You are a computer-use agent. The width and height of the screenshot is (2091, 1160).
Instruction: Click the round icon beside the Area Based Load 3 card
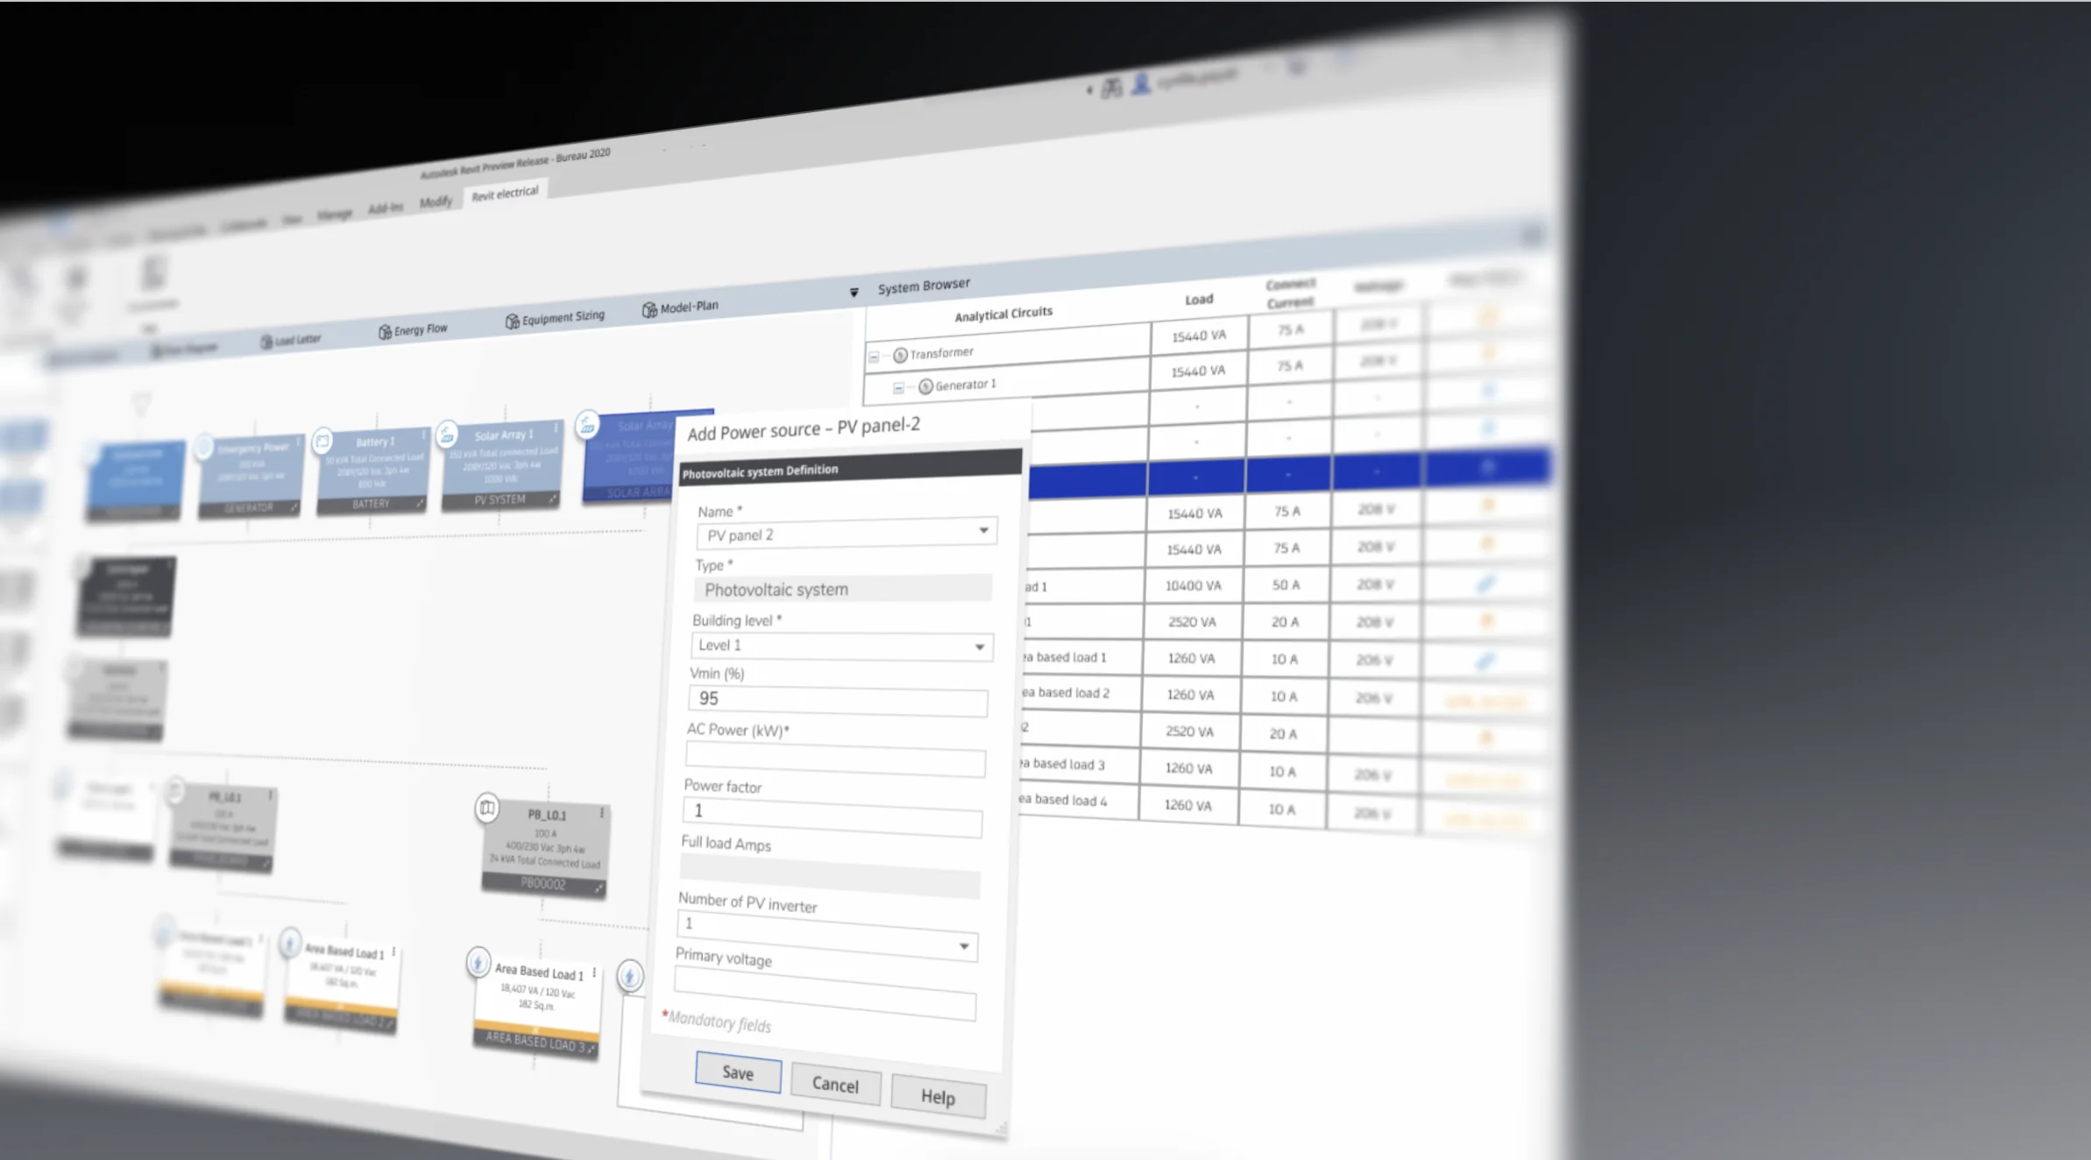[x=629, y=975]
